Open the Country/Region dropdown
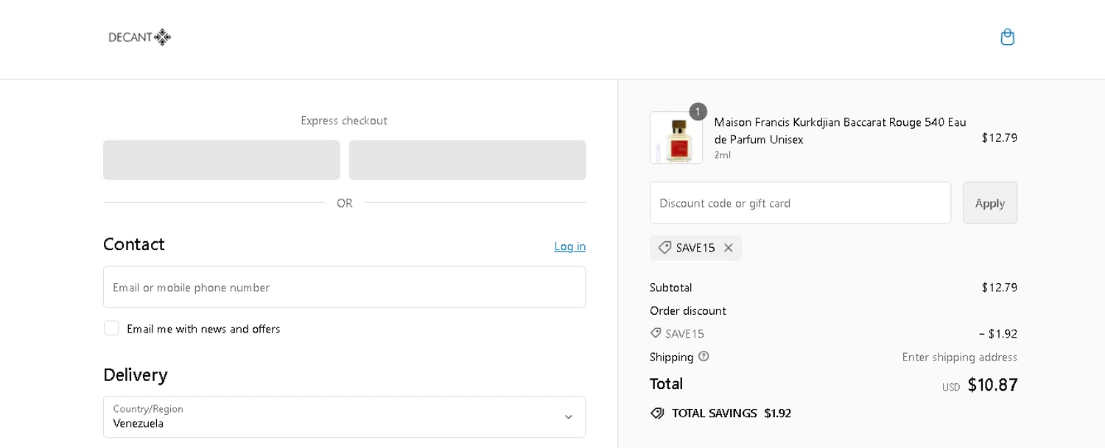1105x448 pixels. [x=344, y=417]
